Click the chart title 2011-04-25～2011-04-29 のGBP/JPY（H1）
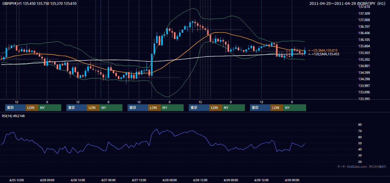 point(348,4)
